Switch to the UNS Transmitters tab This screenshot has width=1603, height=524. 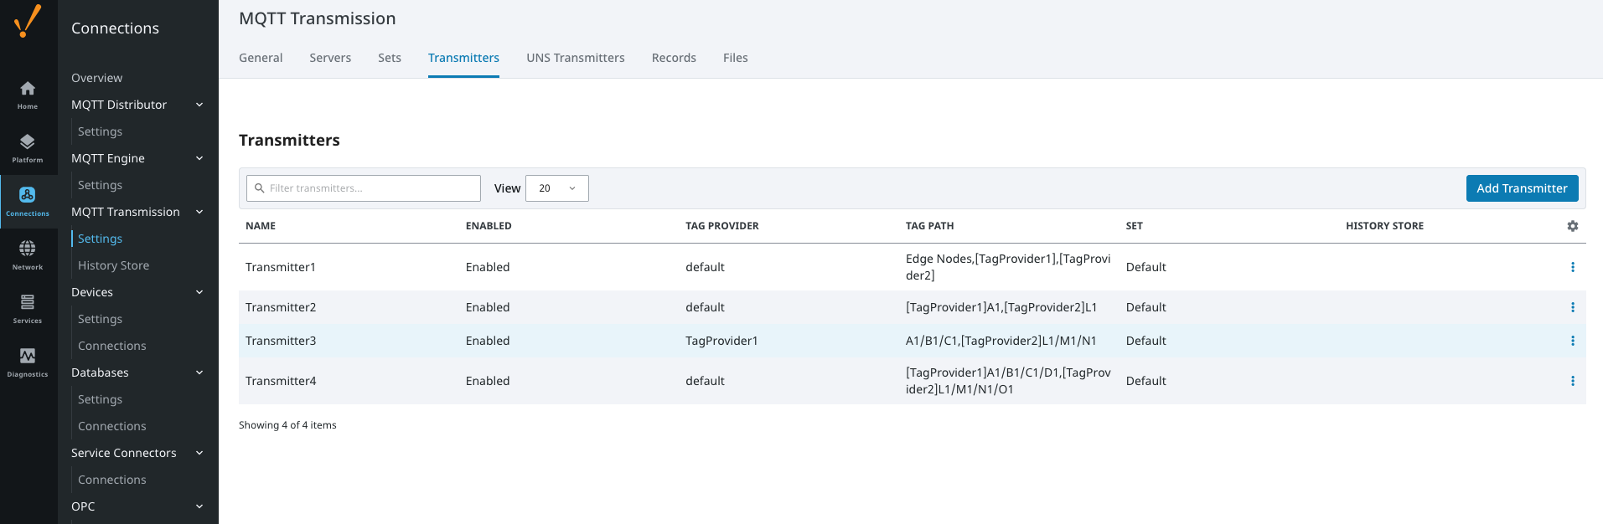click(575, 58)
